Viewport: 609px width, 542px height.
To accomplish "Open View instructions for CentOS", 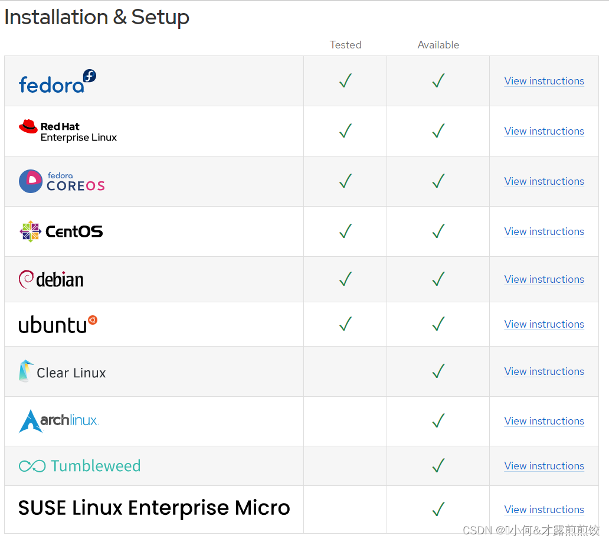I will tap(544, 231).
